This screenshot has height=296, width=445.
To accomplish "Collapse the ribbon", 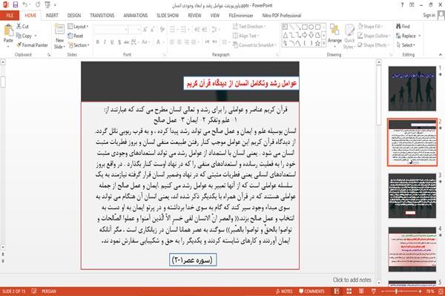I will point(440,54).
